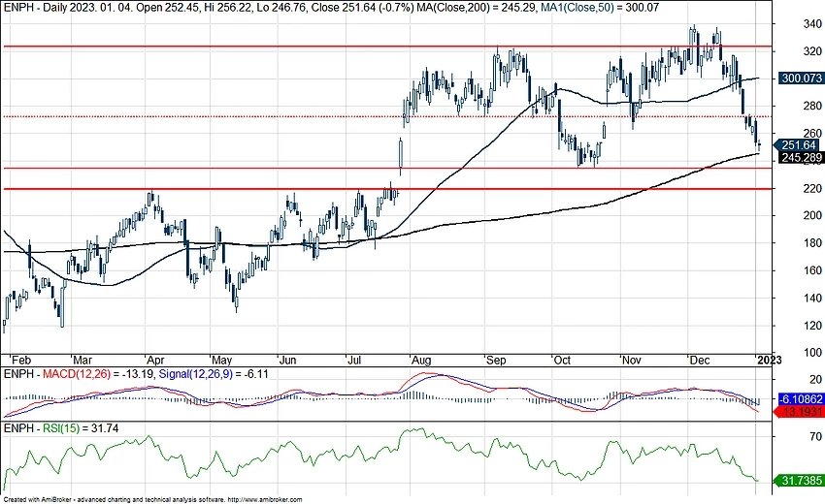Click the 160 price axis label
This screenshot has width=825, height=504.
[812, 270]
